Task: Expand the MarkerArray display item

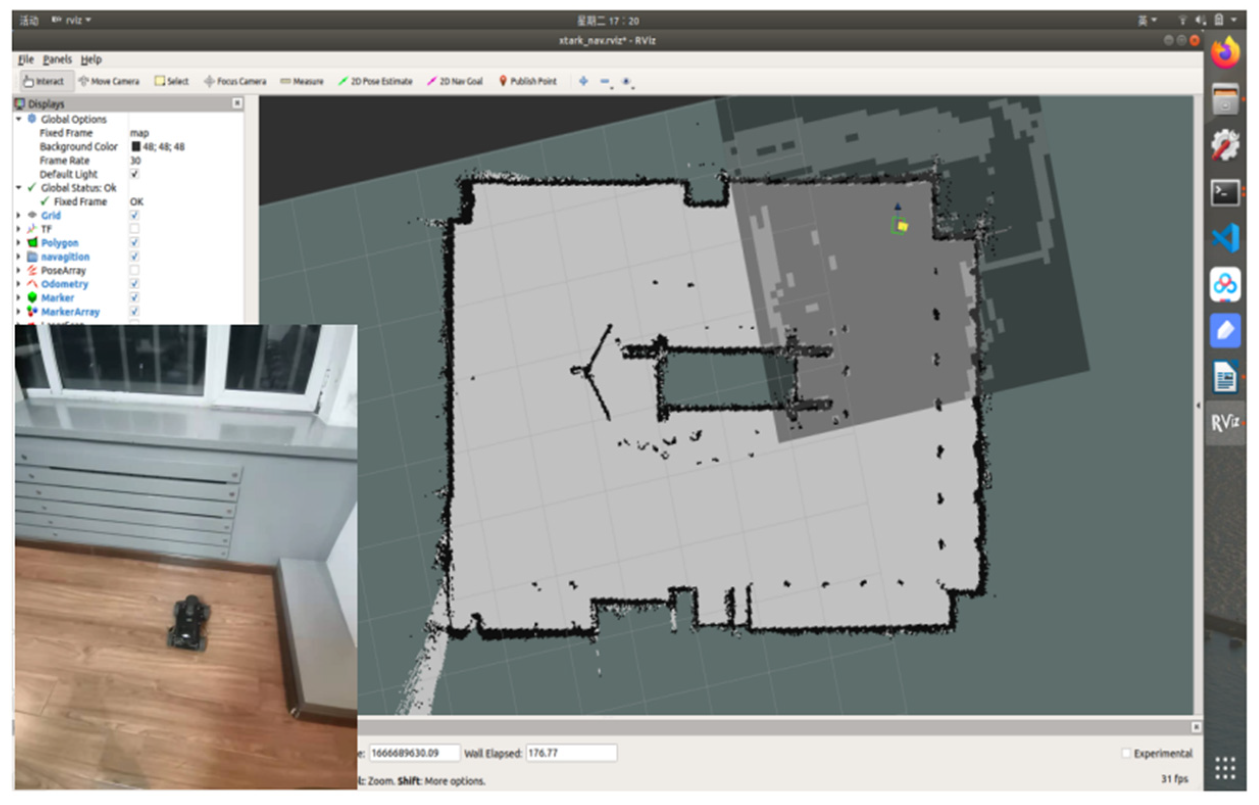Action: (18, 312)
